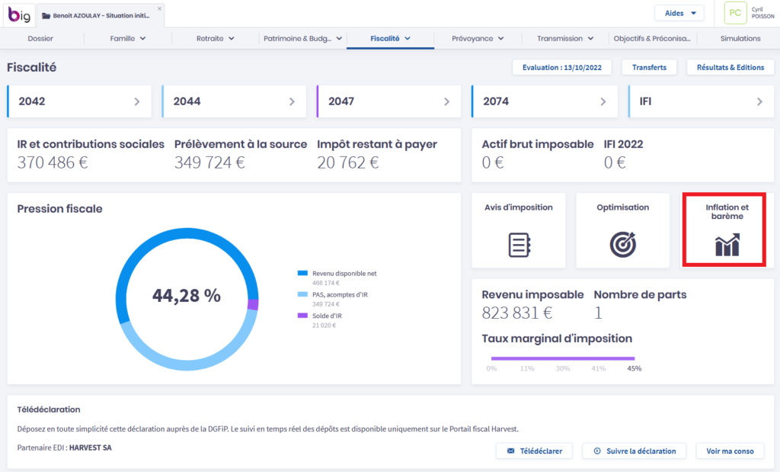Switch to the Dossier tab
The width and height of the screenshot is (780, 472).
[x=40, y=38]
